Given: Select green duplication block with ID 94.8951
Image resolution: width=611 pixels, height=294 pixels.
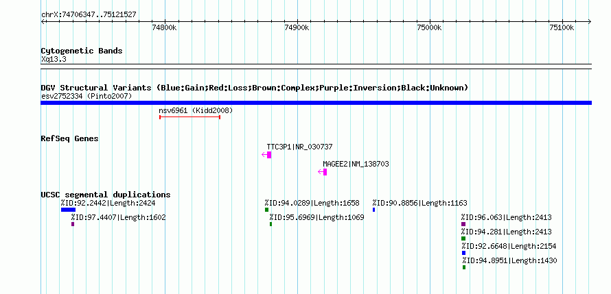Looking at the screenshot, I should click(x=464, y=267).
